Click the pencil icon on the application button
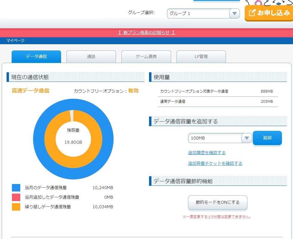 point(252,12)
